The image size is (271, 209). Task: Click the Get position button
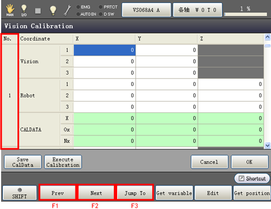click(252, 193)
